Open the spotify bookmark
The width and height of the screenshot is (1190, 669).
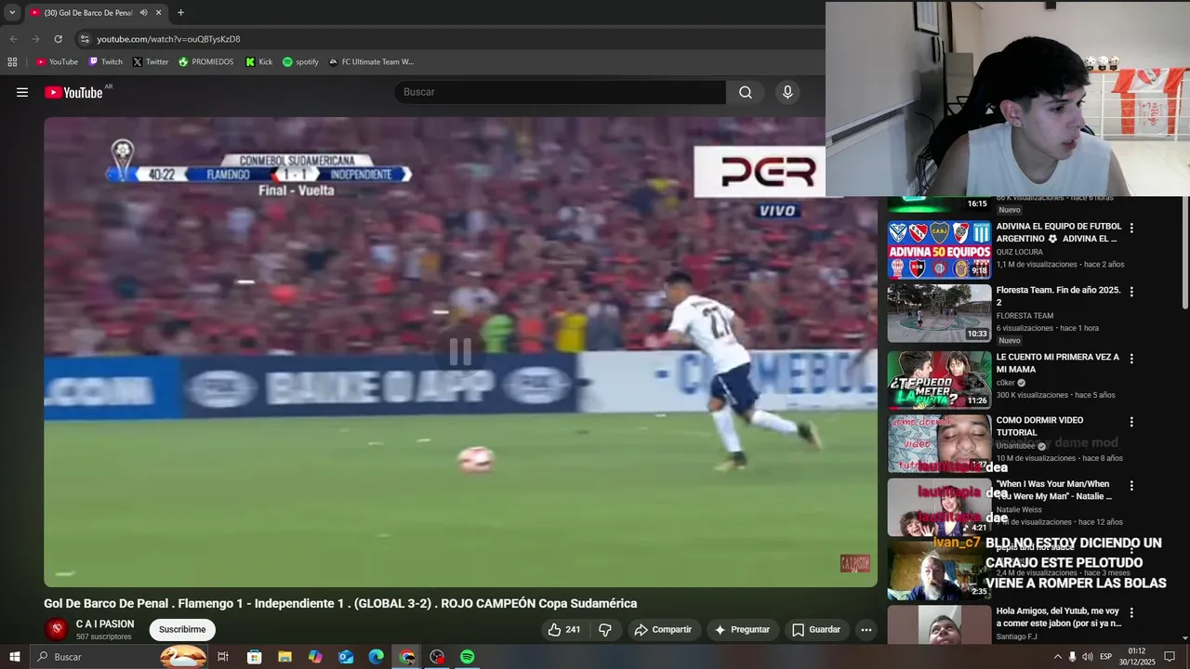tap(300, 62)
